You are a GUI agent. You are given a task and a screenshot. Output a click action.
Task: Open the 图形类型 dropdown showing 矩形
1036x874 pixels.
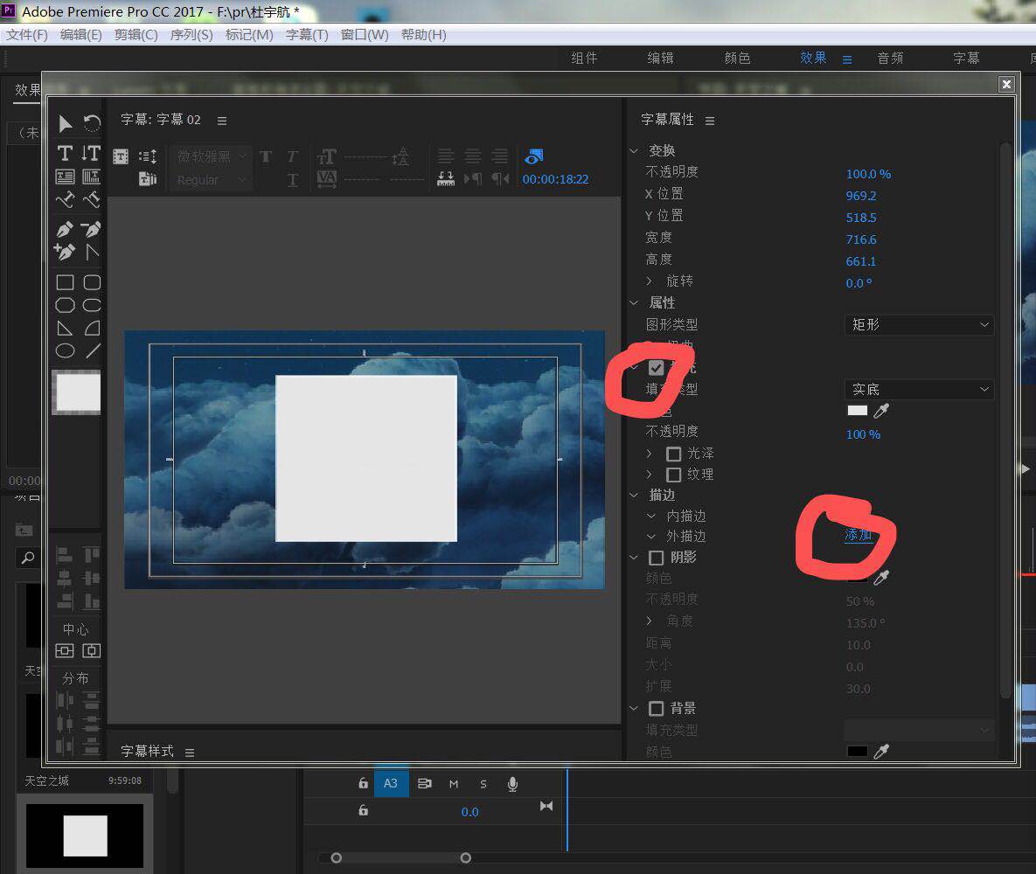click(919, 325)
